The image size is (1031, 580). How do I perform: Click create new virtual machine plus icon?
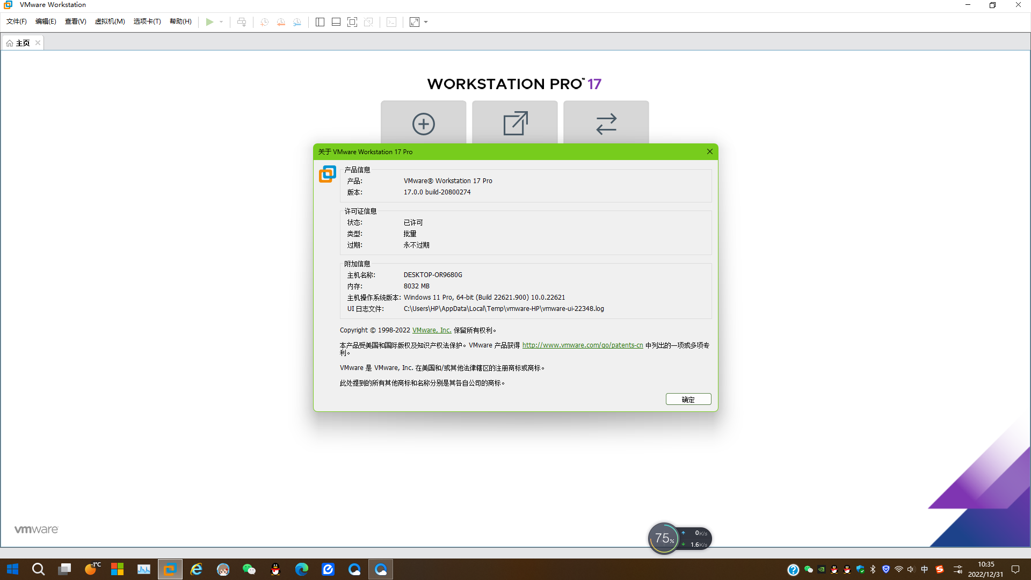423,124
